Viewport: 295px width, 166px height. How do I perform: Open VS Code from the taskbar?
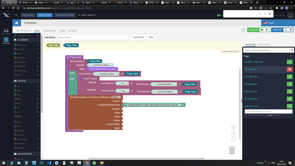tap(49, 163)
